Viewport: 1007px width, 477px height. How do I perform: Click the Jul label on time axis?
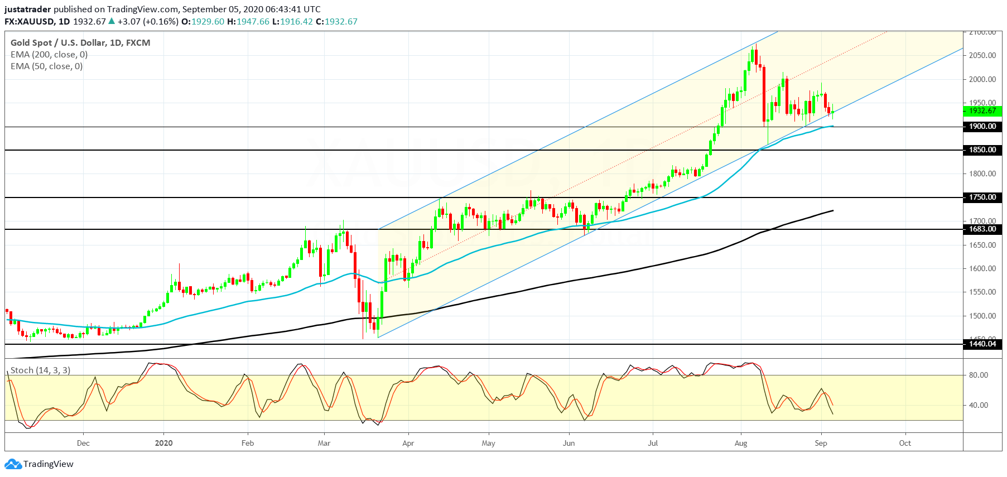pyautogui.click(x=653, y=444)
